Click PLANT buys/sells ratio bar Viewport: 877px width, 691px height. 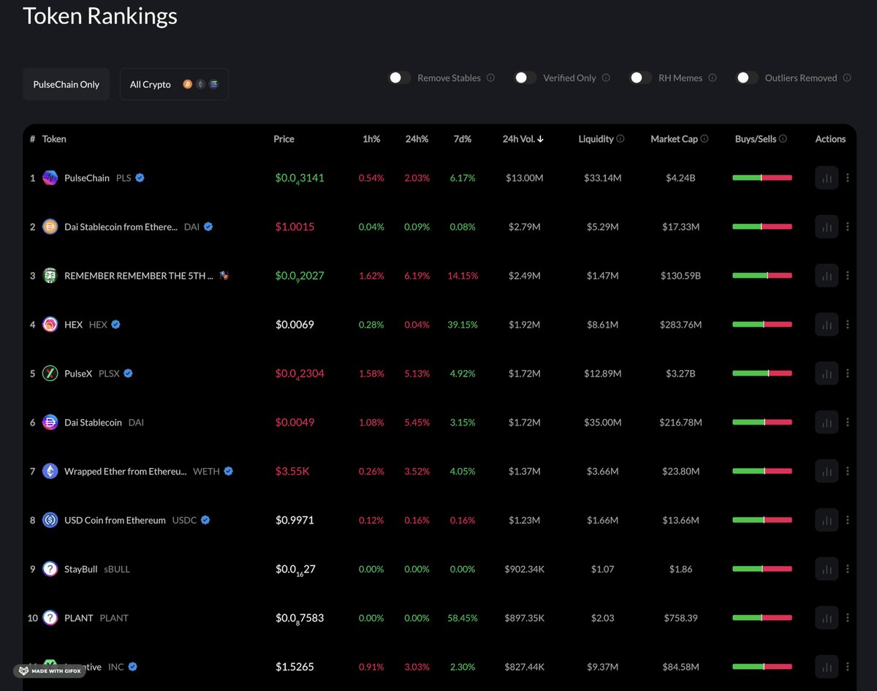pyautogui.click(x=762, y=618)
